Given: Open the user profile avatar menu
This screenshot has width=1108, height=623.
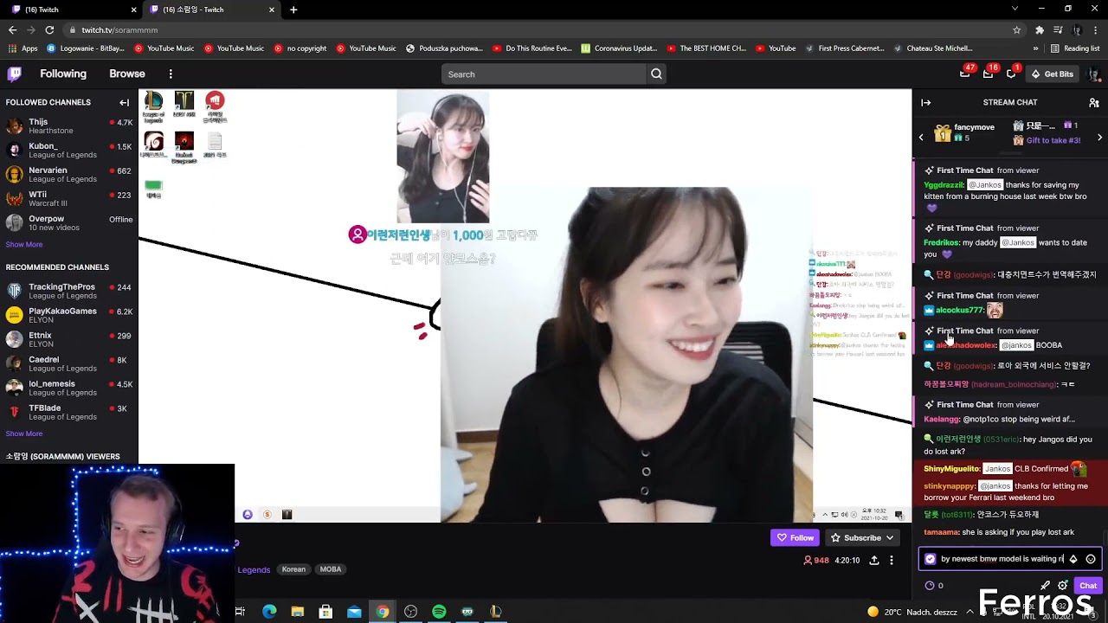Looking at the screenshot, I should point(1094,74).
